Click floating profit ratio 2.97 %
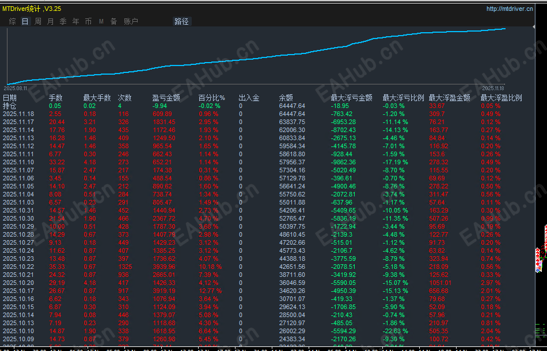Screen dimensions: 547x351 click(x=491, y=283)
